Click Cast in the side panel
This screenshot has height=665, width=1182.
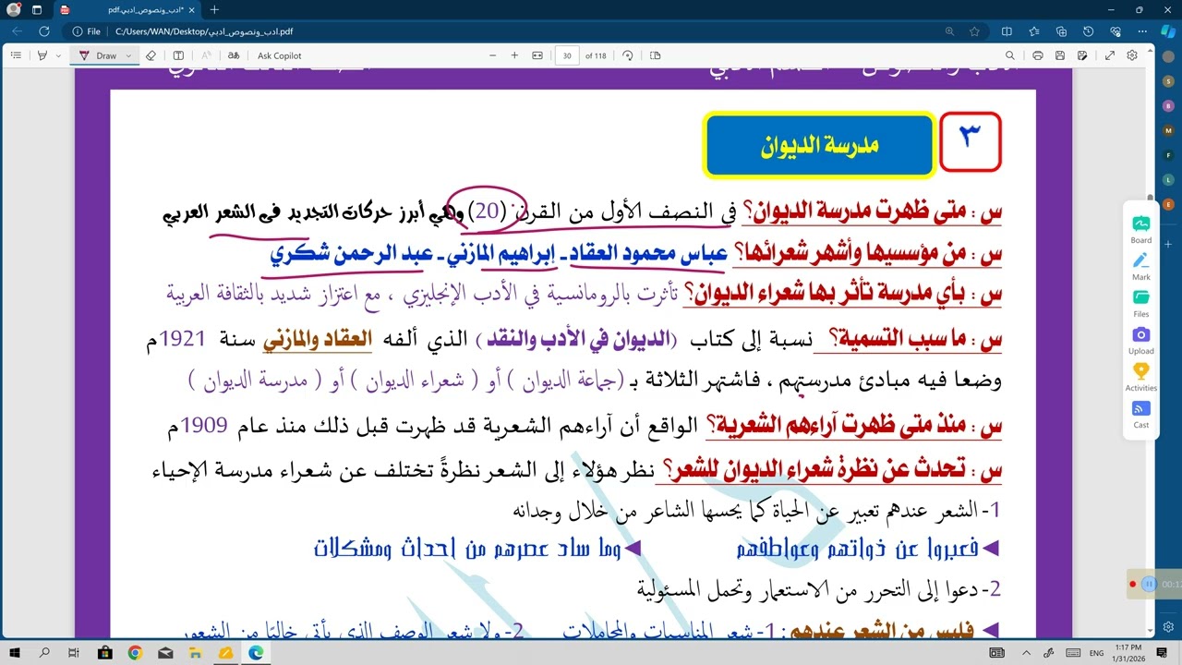[1141, 414]
